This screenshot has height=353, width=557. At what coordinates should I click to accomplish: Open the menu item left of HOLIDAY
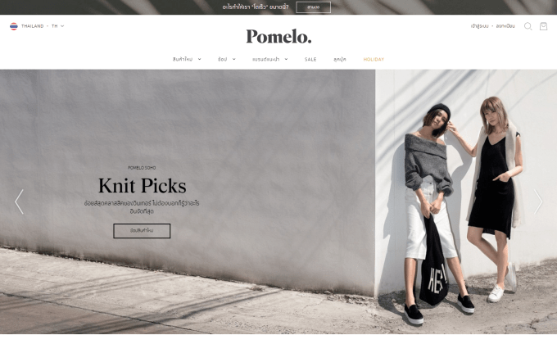(340, 59)
